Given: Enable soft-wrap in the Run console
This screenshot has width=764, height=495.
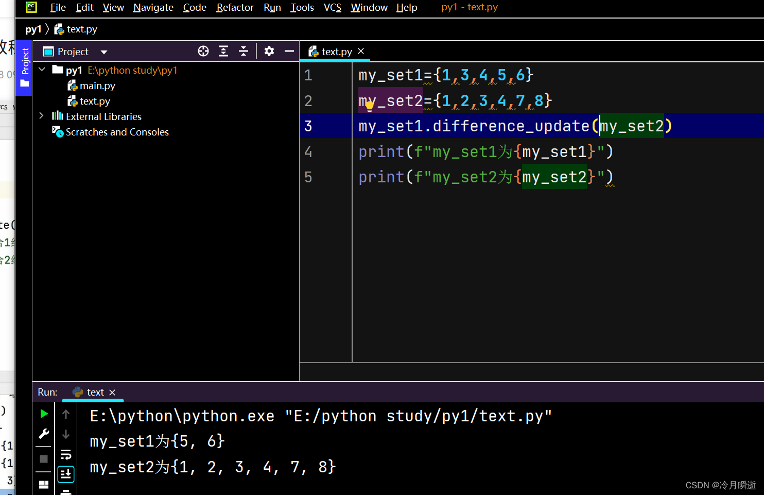Looking at the screenshot, I should click(65, 454).
